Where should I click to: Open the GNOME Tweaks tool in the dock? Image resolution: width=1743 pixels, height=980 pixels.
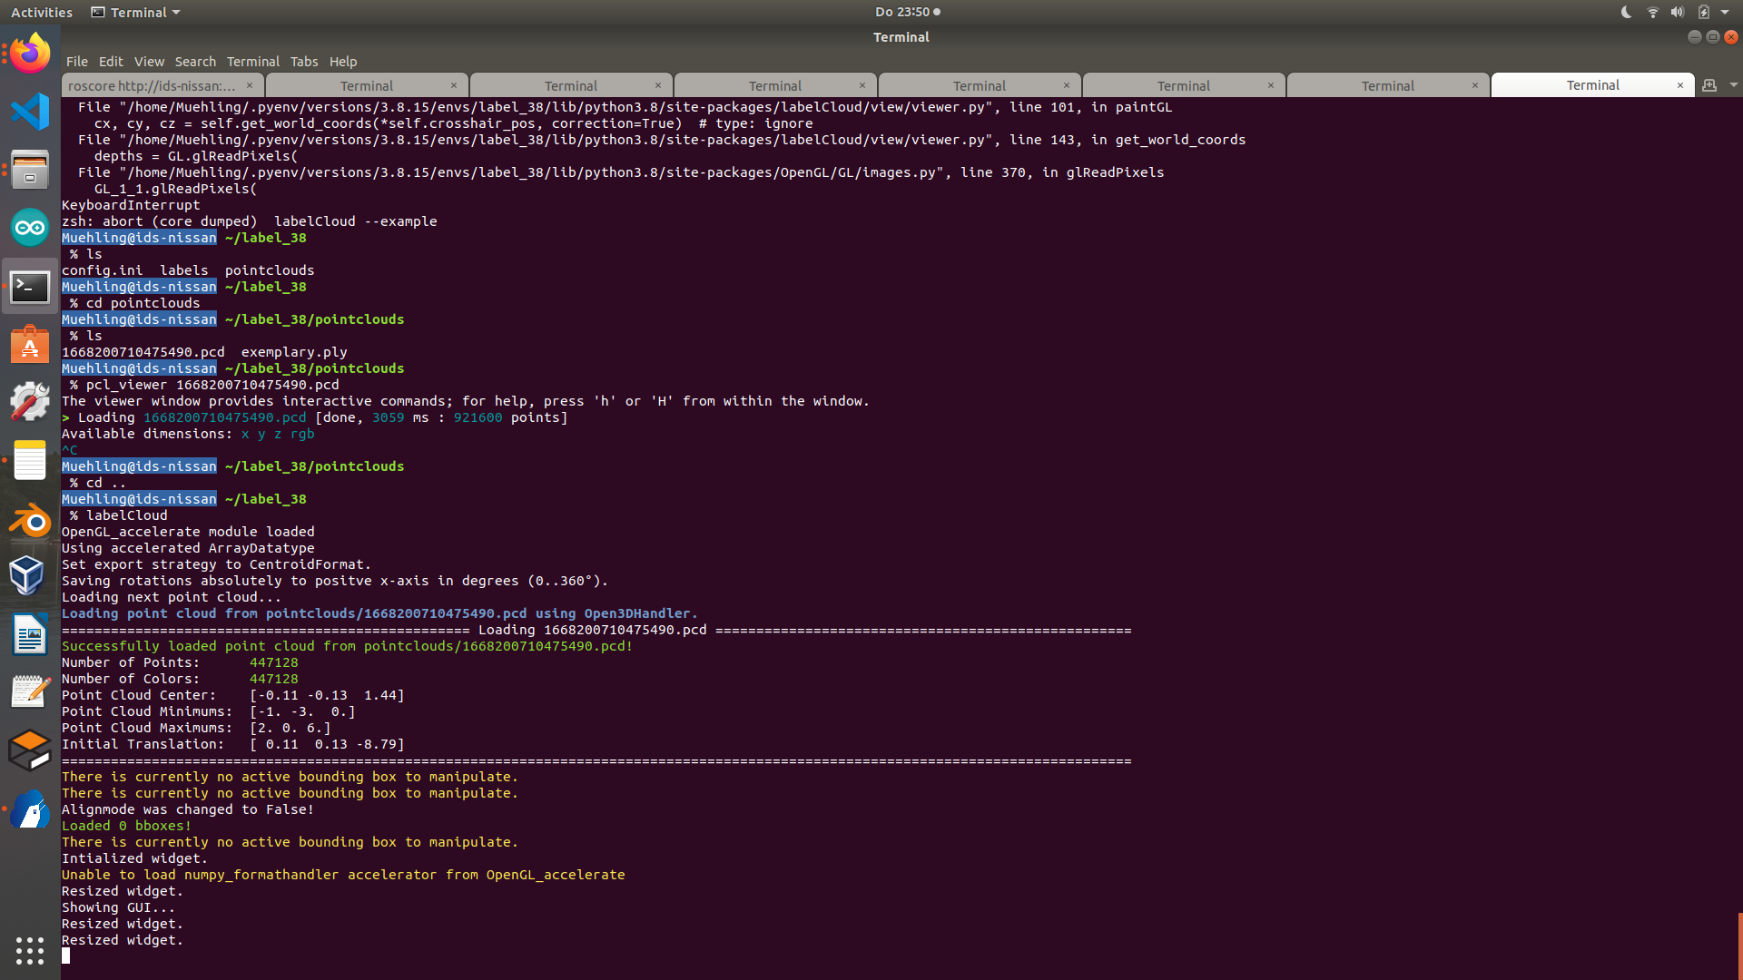click(30, 400)
